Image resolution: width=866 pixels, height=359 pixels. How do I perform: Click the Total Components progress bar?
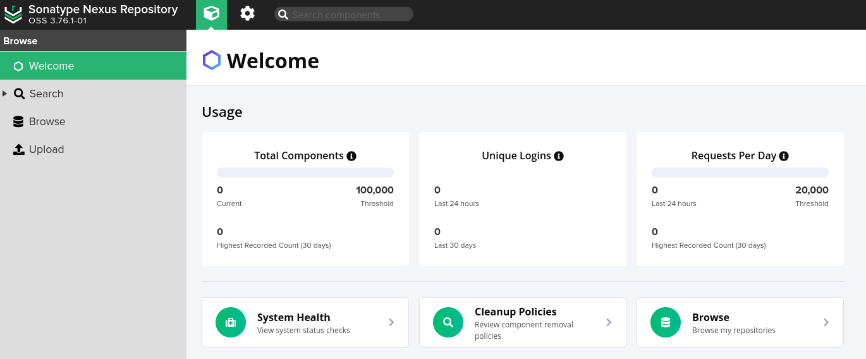point(305,173)
